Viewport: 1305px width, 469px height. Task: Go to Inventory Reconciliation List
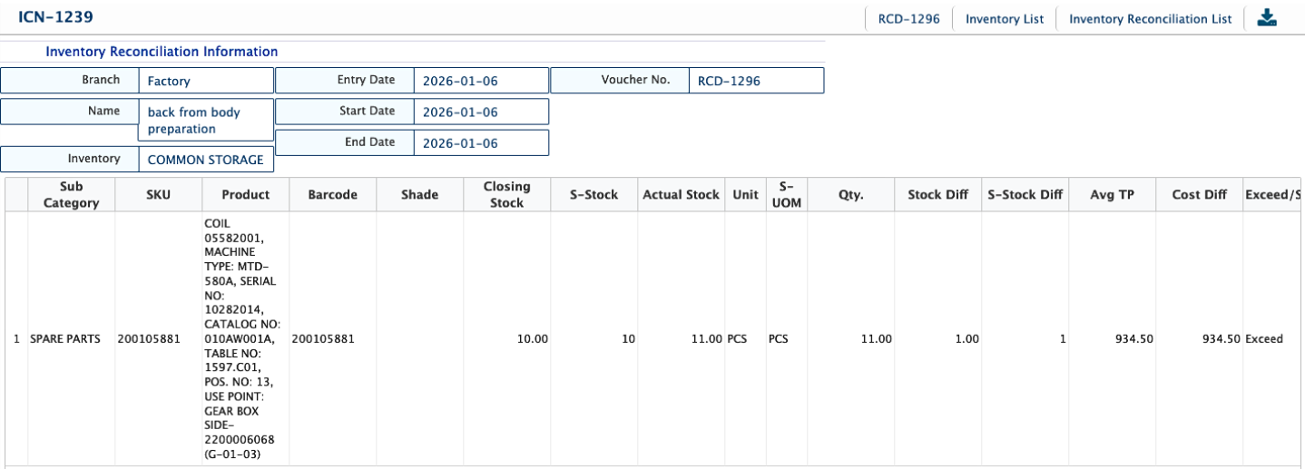pos(1150,19)
